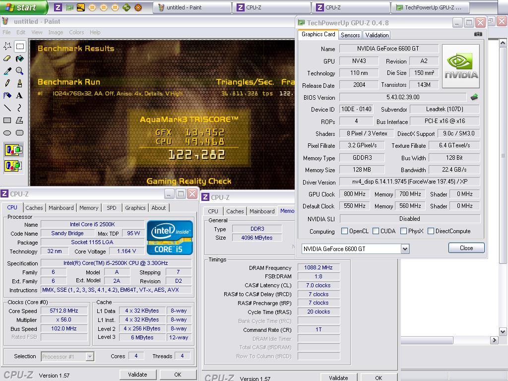
Task: Click the GPU-Z screenshot camera icon
Action: (478, 34)
